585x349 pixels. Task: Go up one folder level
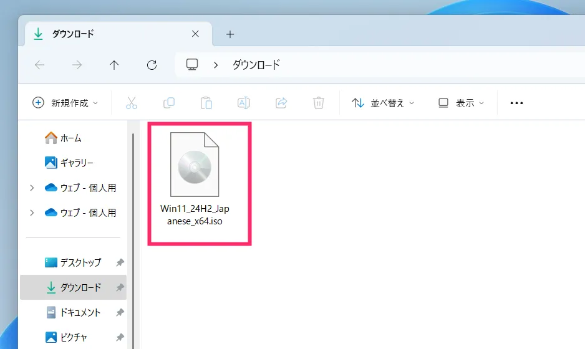click(114, 65)
